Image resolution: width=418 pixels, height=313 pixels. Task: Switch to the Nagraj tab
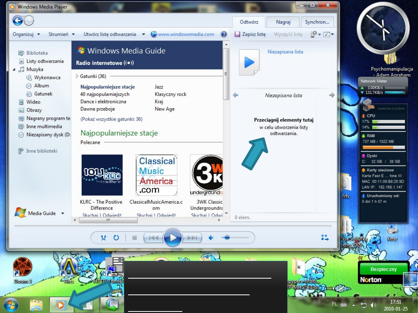[x=283, y=22]
